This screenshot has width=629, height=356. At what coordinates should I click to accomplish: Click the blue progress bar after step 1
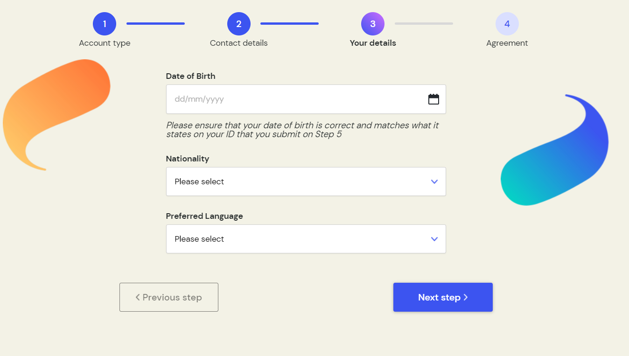pyautogui.click(x=155, y=23)
